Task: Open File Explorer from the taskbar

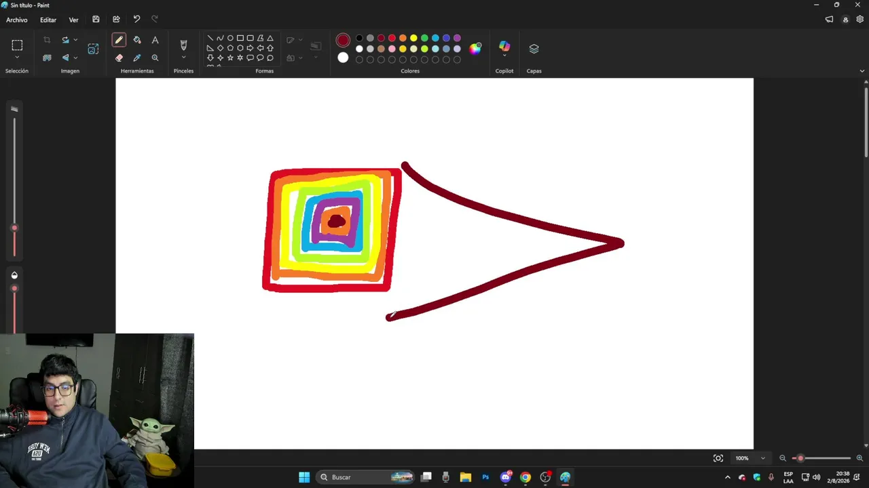Action: (x=466, y=477)
